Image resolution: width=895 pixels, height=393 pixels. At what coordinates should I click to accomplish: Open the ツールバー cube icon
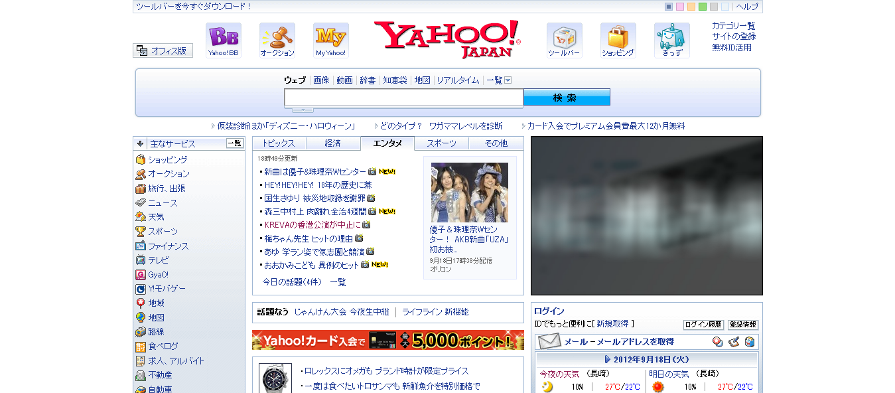(565, 40)
